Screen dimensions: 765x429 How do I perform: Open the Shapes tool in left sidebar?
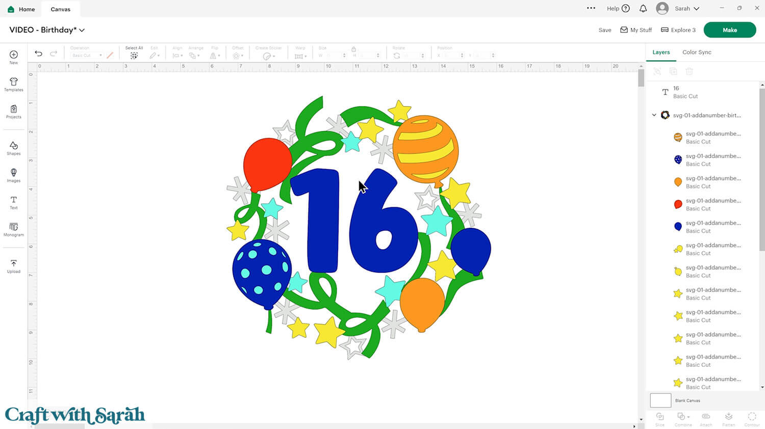(x=14, y=148)
